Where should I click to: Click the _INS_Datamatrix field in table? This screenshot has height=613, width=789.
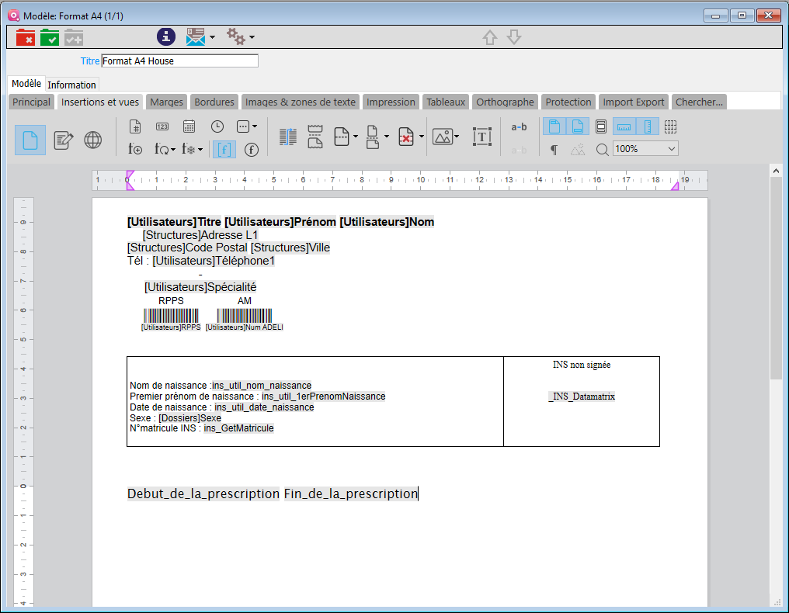[x=582, y=397]
